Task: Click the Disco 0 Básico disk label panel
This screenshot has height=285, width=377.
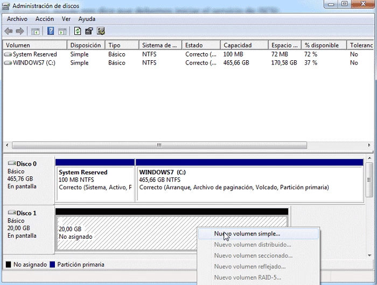Action: click(x=29, y=180)
